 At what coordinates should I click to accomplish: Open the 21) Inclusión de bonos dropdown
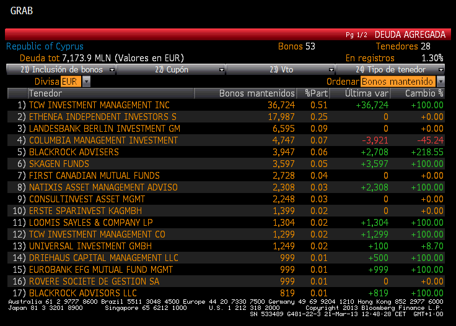pos(61,70)
